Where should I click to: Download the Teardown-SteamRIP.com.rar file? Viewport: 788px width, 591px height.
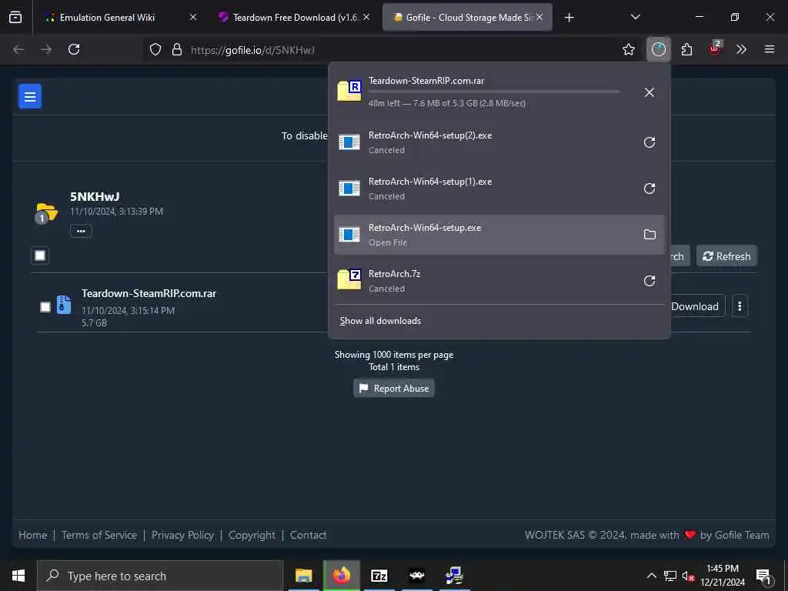[696, 306]
